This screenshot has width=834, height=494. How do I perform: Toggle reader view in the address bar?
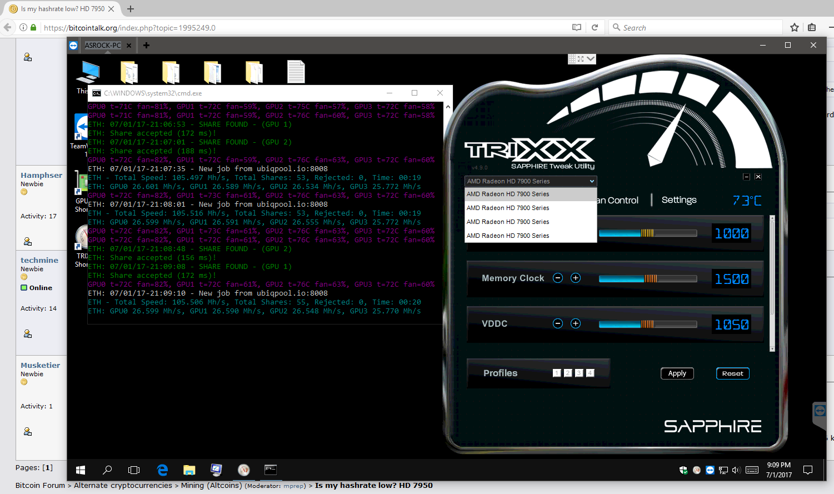[x=577, y=27]
